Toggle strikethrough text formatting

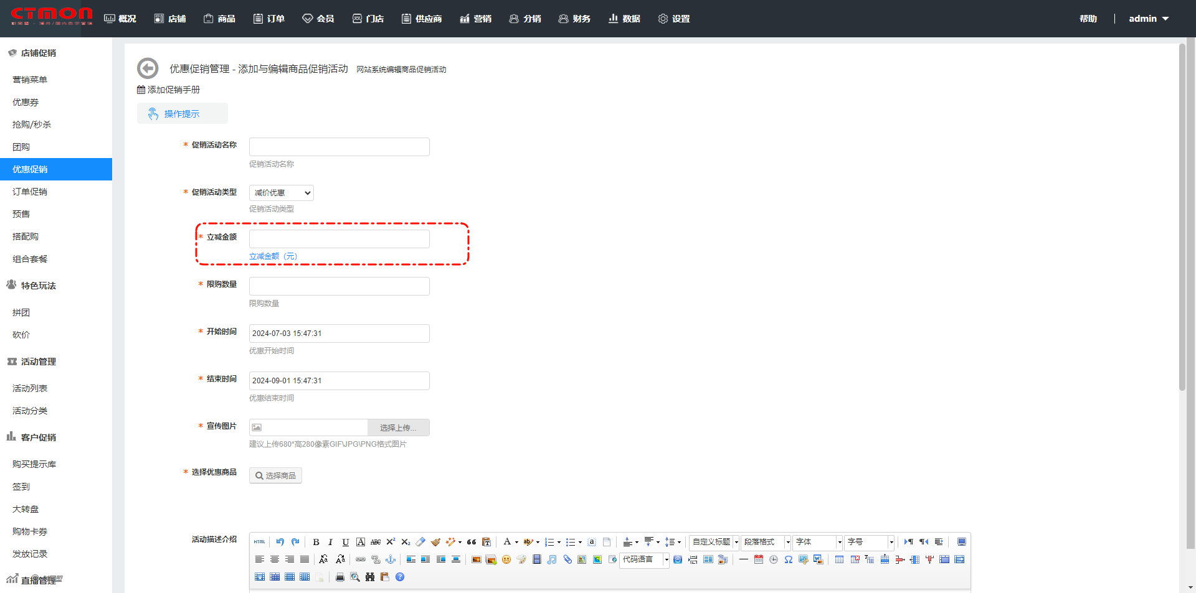tap(376, 542)
